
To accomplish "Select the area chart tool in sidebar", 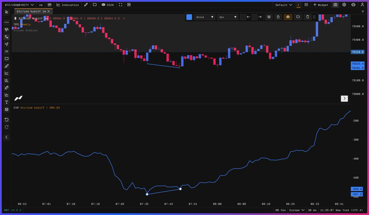I will click(7, 95).
